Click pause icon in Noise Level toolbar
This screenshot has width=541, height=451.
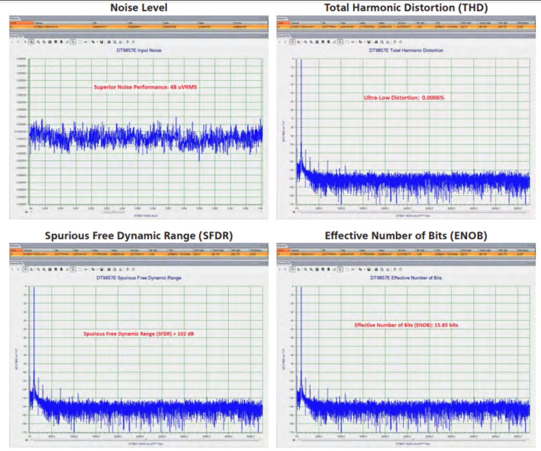pos(18,42)
